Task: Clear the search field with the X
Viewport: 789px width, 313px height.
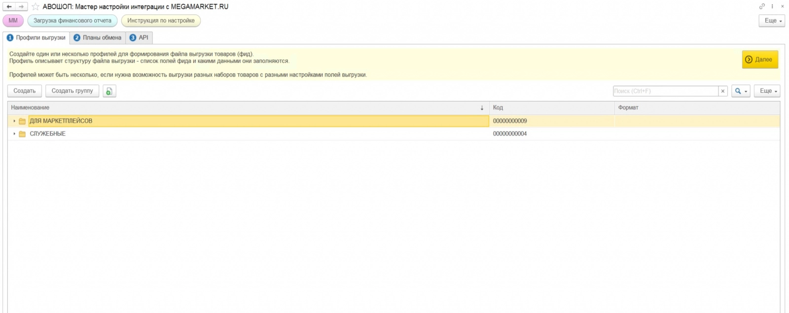Action: click(723, 91)
